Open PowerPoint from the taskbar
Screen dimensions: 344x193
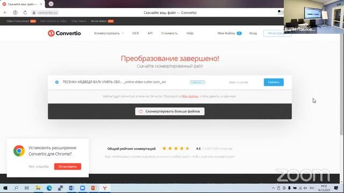pos(94,188)
